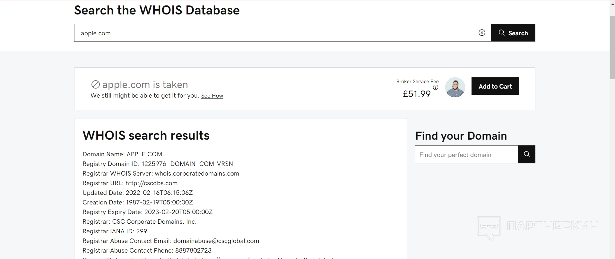Click the Find your perfect domain field
This screenshot has width=615, height=259.
tap(466, 155)
